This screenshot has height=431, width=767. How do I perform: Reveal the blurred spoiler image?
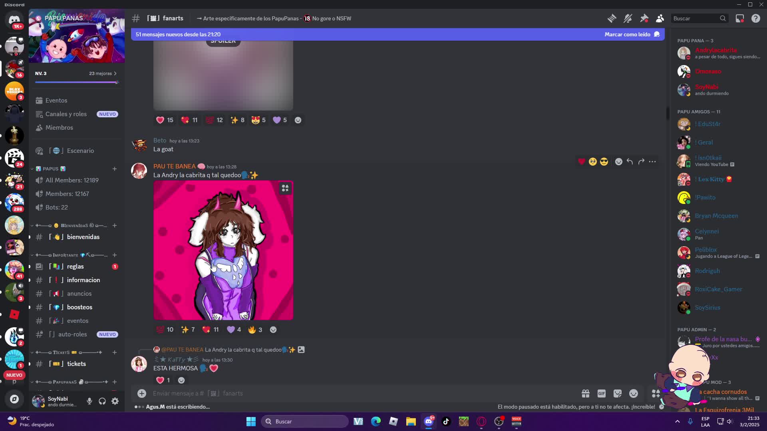point(223,75)
